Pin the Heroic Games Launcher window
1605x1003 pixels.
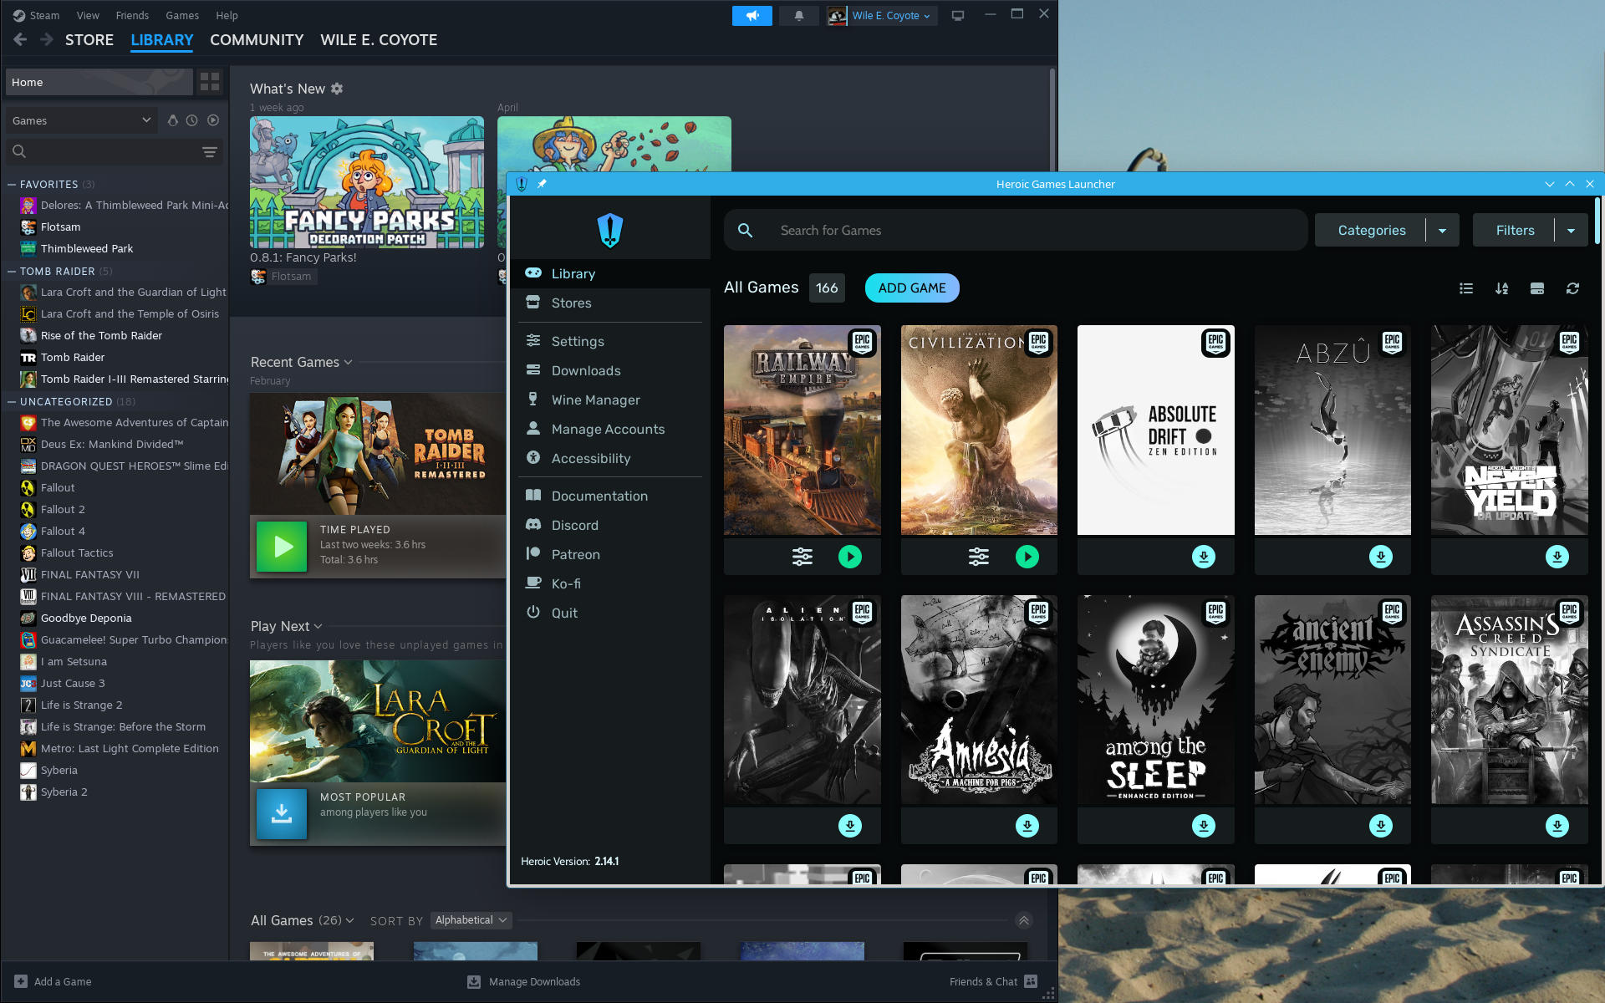click(x=542, y=184)
